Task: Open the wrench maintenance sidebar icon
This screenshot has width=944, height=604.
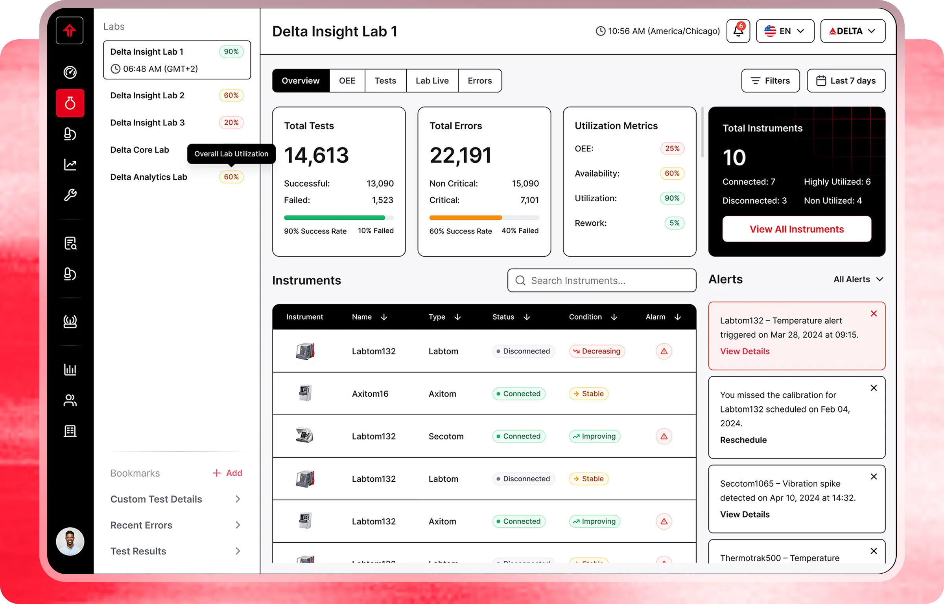Action: (70, 195)
